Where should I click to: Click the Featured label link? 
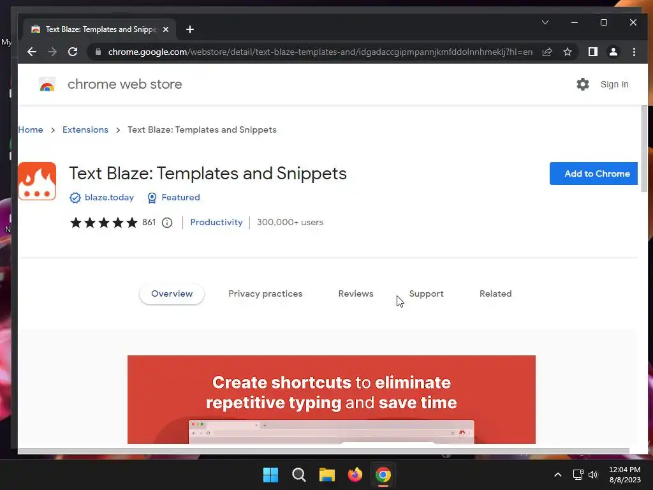(180, 198)
